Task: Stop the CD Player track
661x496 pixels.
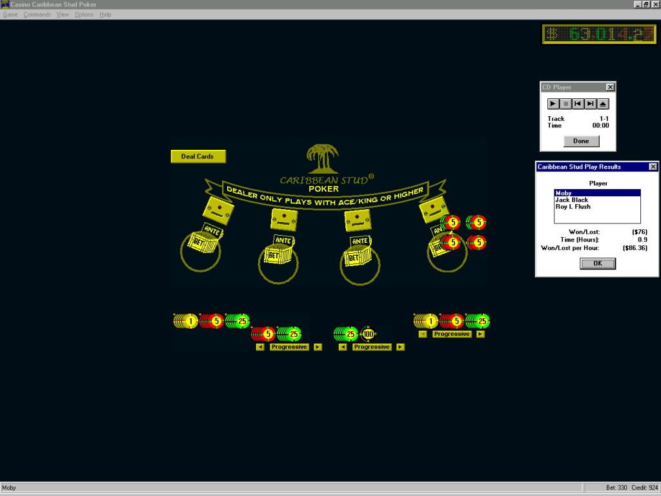Action: [x=565, y=104]
